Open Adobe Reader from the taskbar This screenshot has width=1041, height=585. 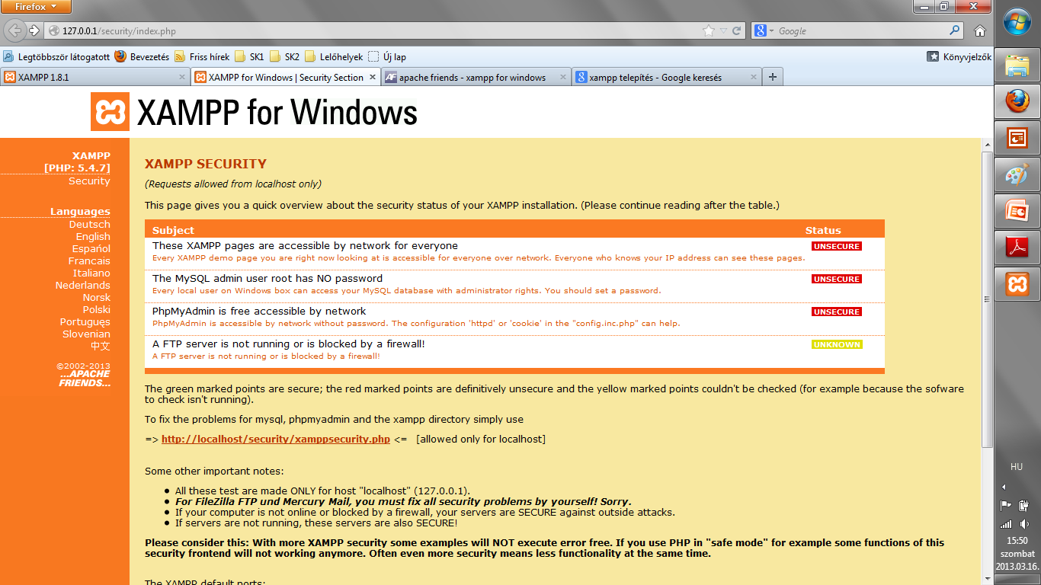click(1017, 248)
